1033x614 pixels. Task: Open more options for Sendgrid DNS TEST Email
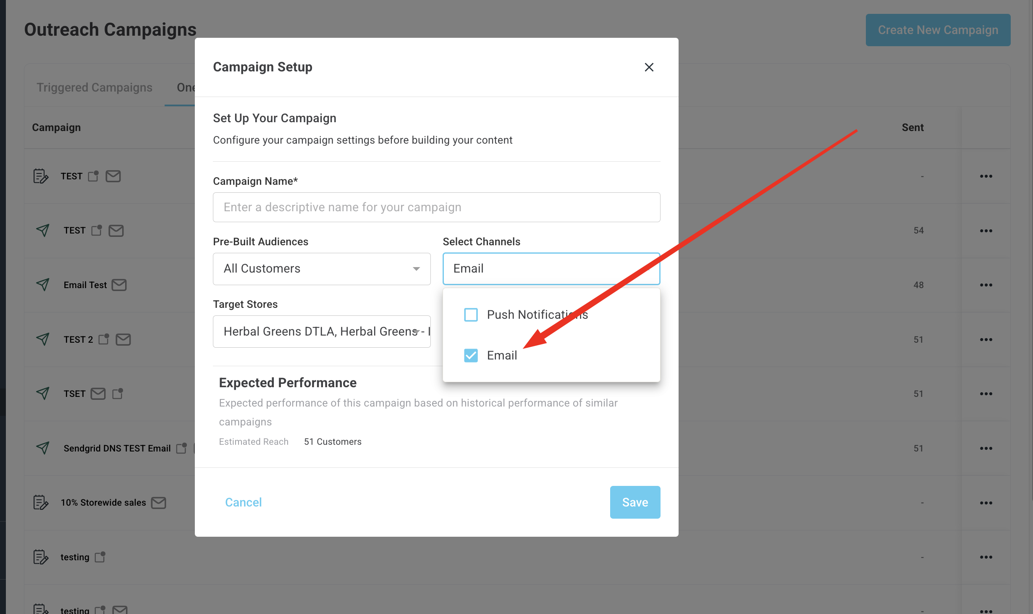click(x=986, y=449)
